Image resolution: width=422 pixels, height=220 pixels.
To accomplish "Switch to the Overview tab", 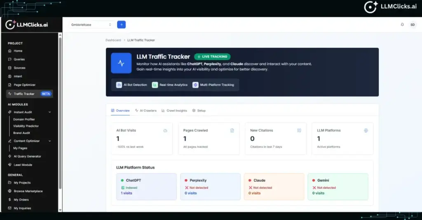I will click(120, 111).
